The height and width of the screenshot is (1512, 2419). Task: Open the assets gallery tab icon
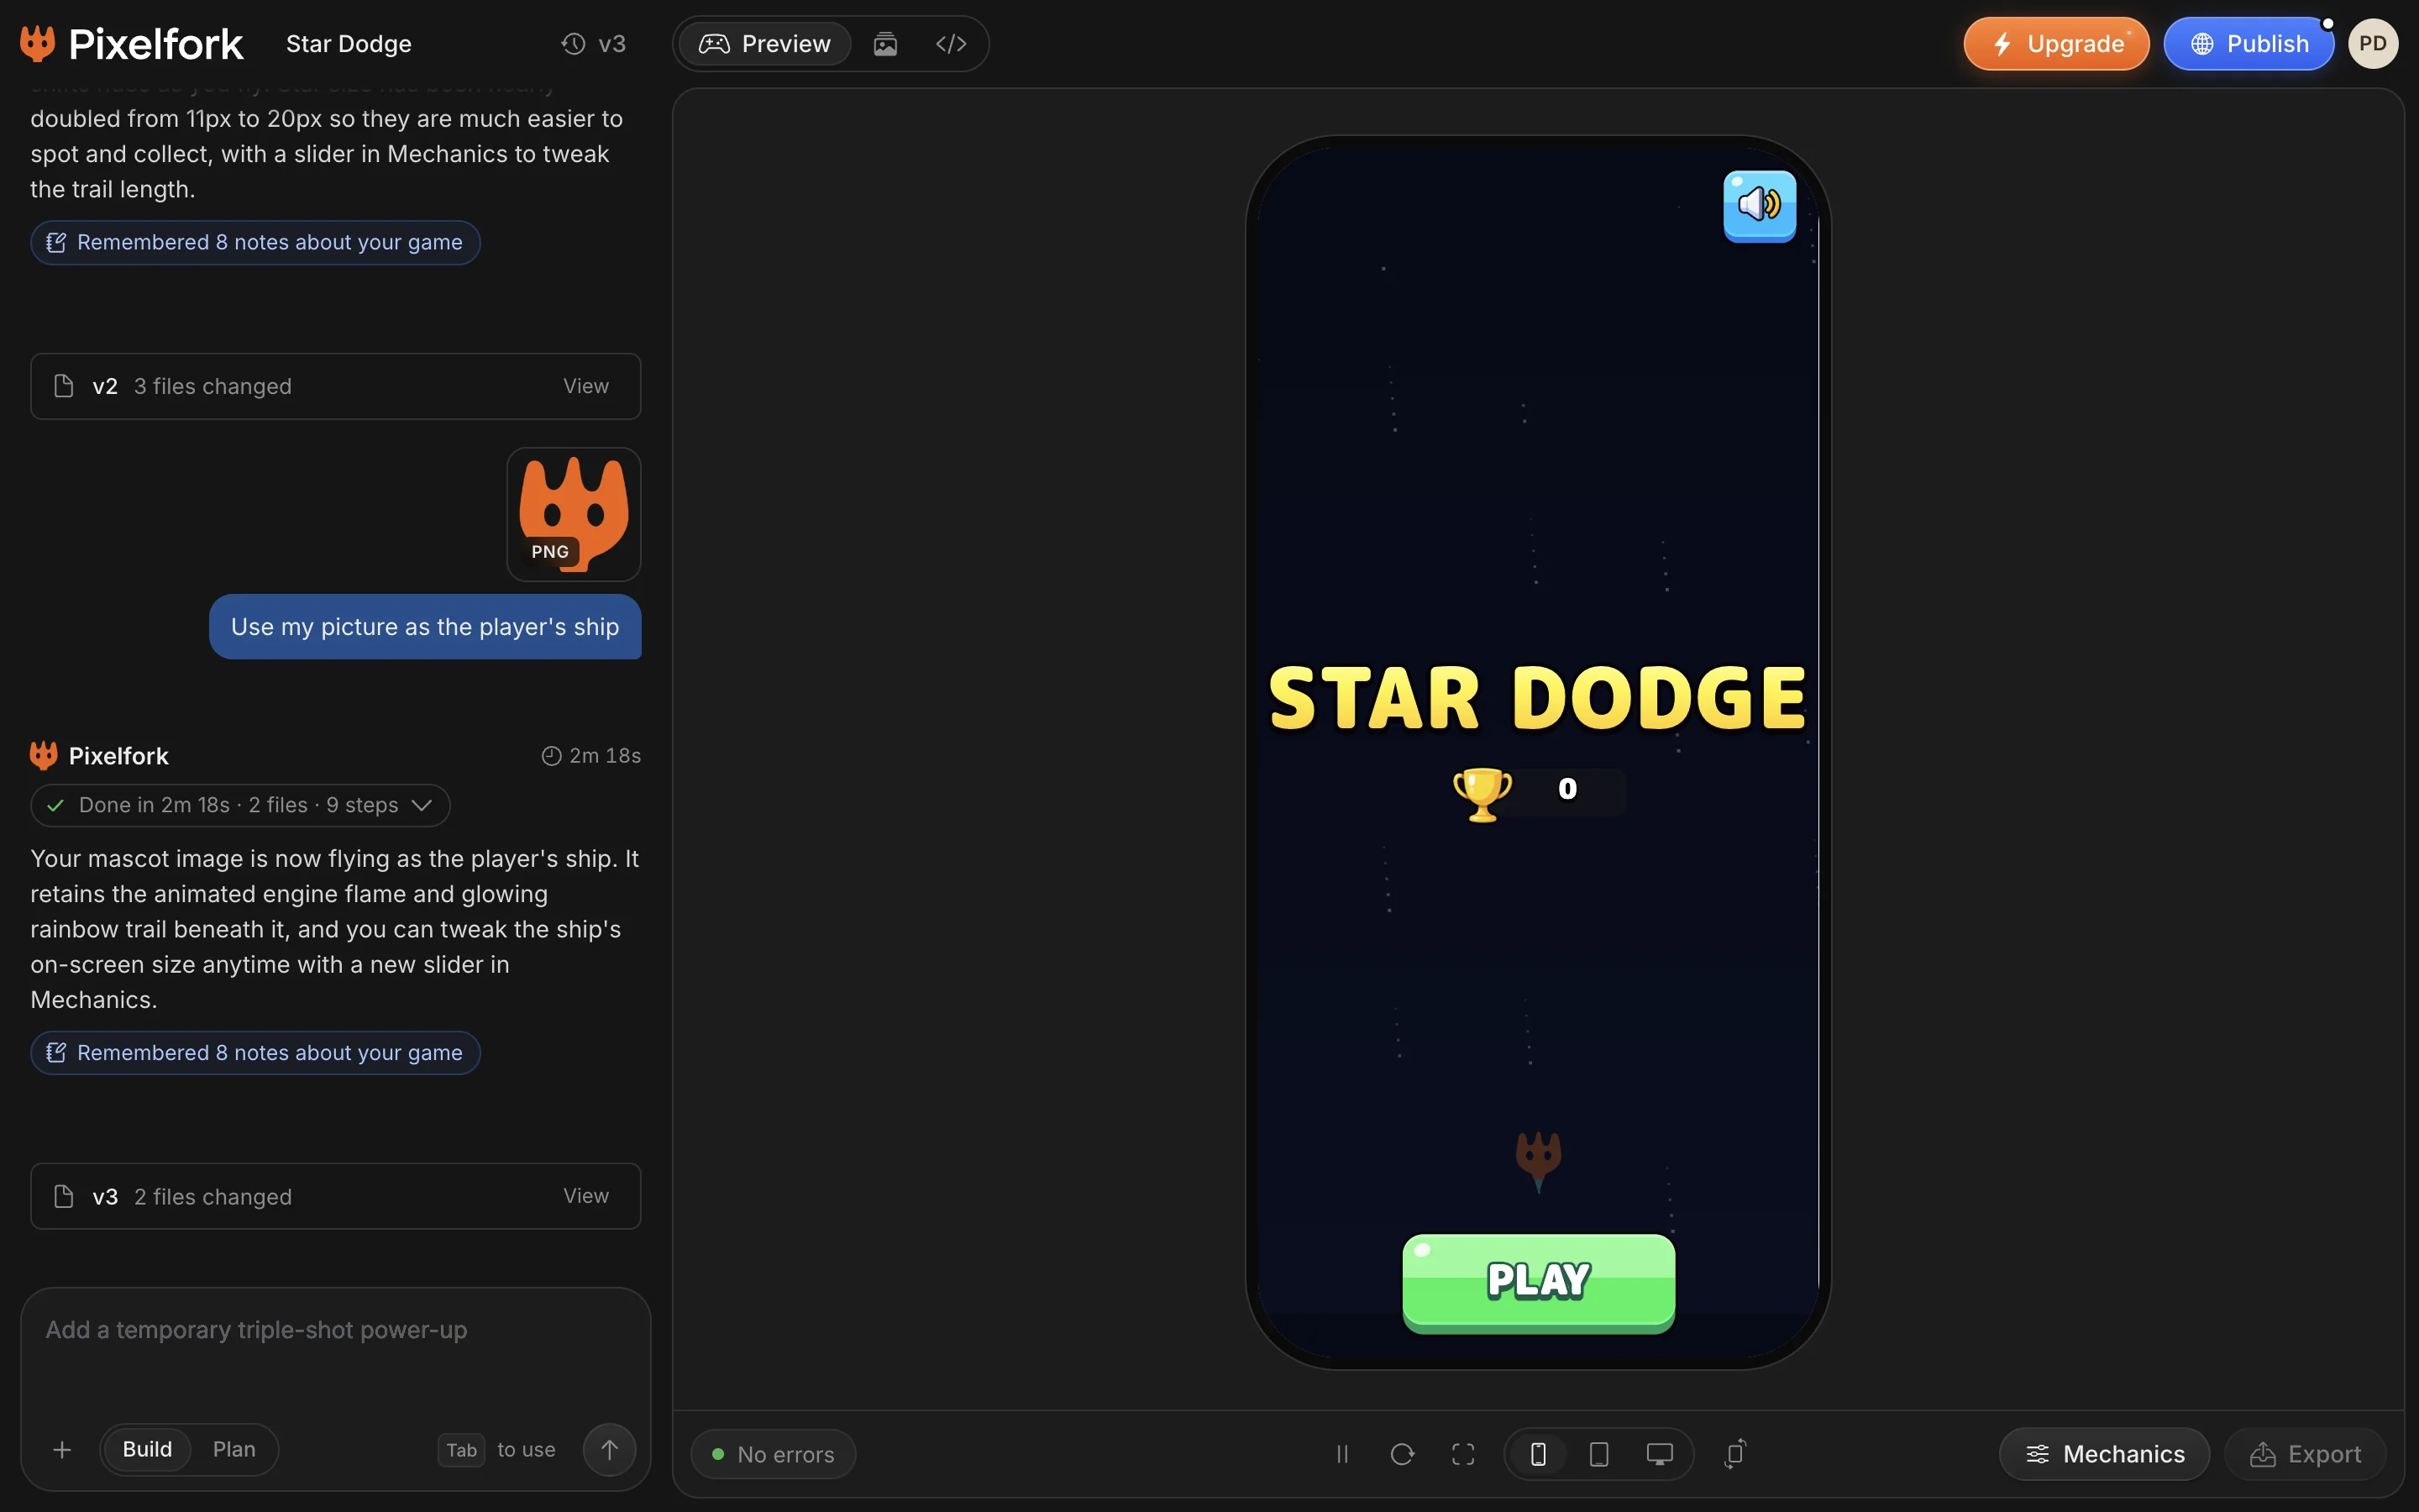885,44
